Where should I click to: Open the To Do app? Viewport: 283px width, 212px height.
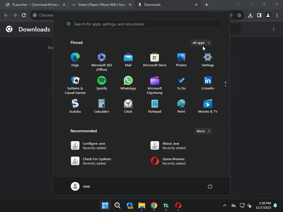(x=181, y=83)
